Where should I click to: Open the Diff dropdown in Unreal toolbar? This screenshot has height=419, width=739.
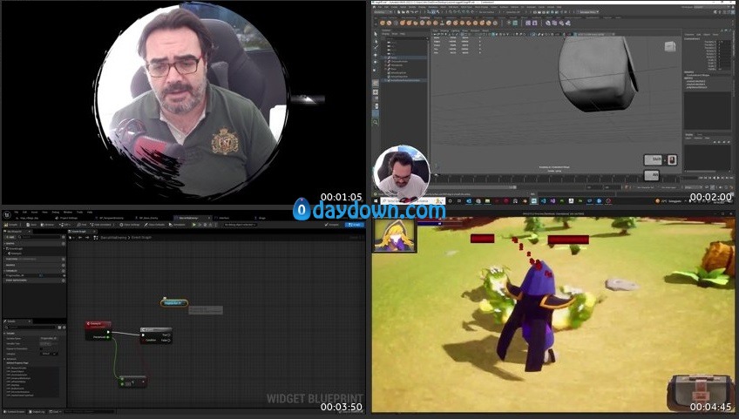click(65, 225)
